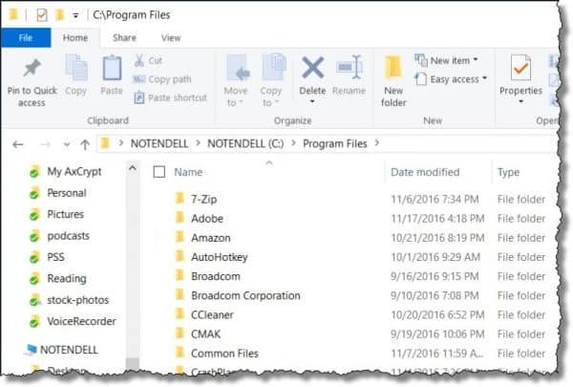
Task: Open Personal in the navigation pane
Action: tap(67, 193)
